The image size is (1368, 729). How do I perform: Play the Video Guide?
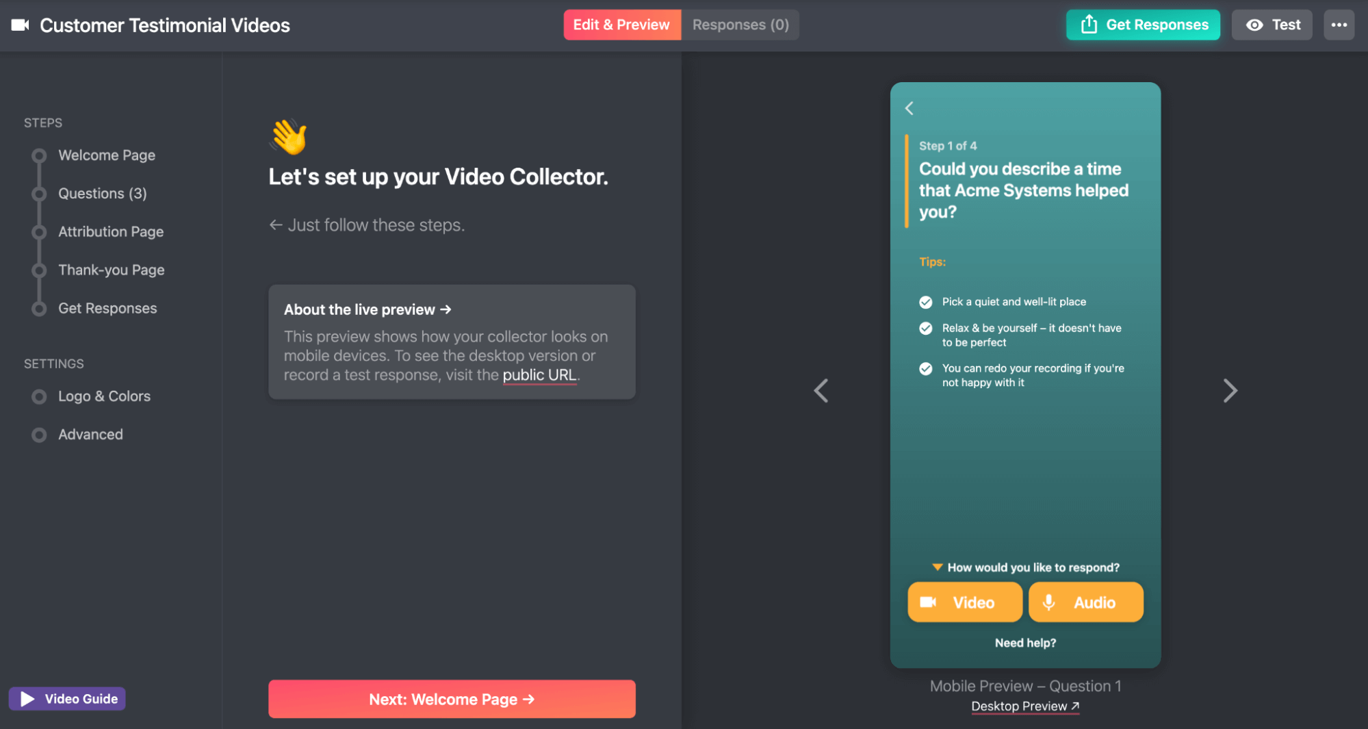point(66,698)
